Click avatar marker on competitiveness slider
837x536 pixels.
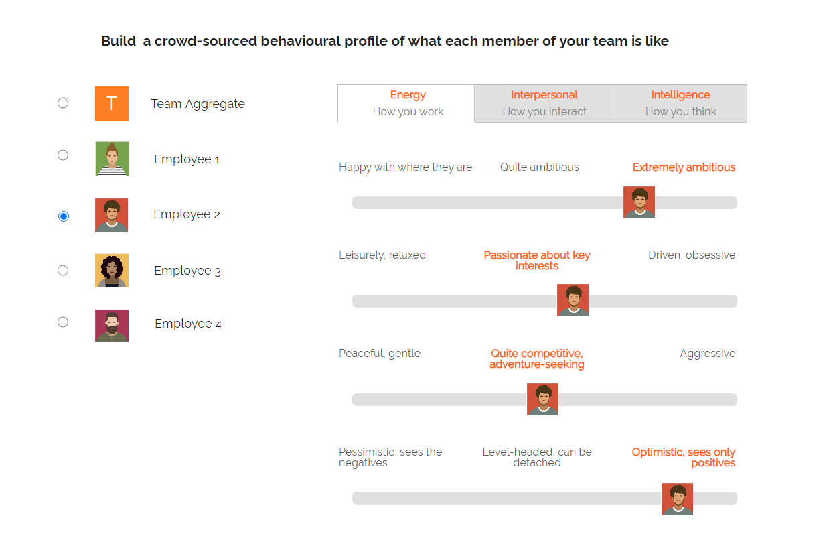coord(542,399)
